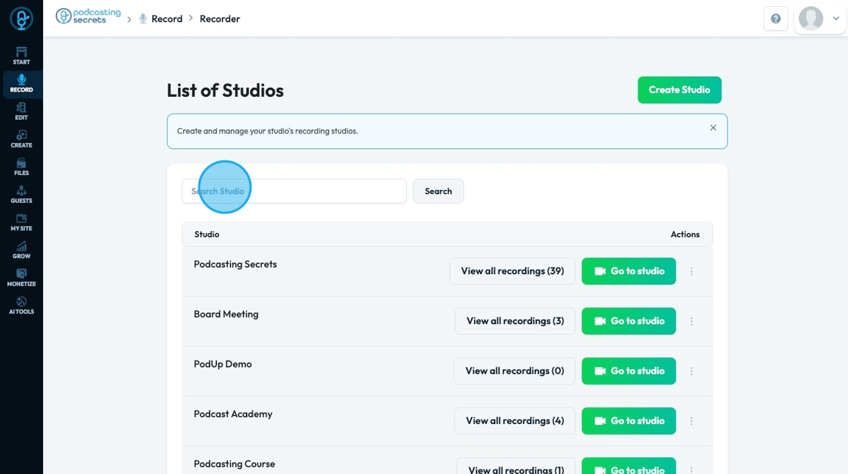848x474 pixels.
Task: Open options menu for Board Meeting studio
Action: coord(691,321)
